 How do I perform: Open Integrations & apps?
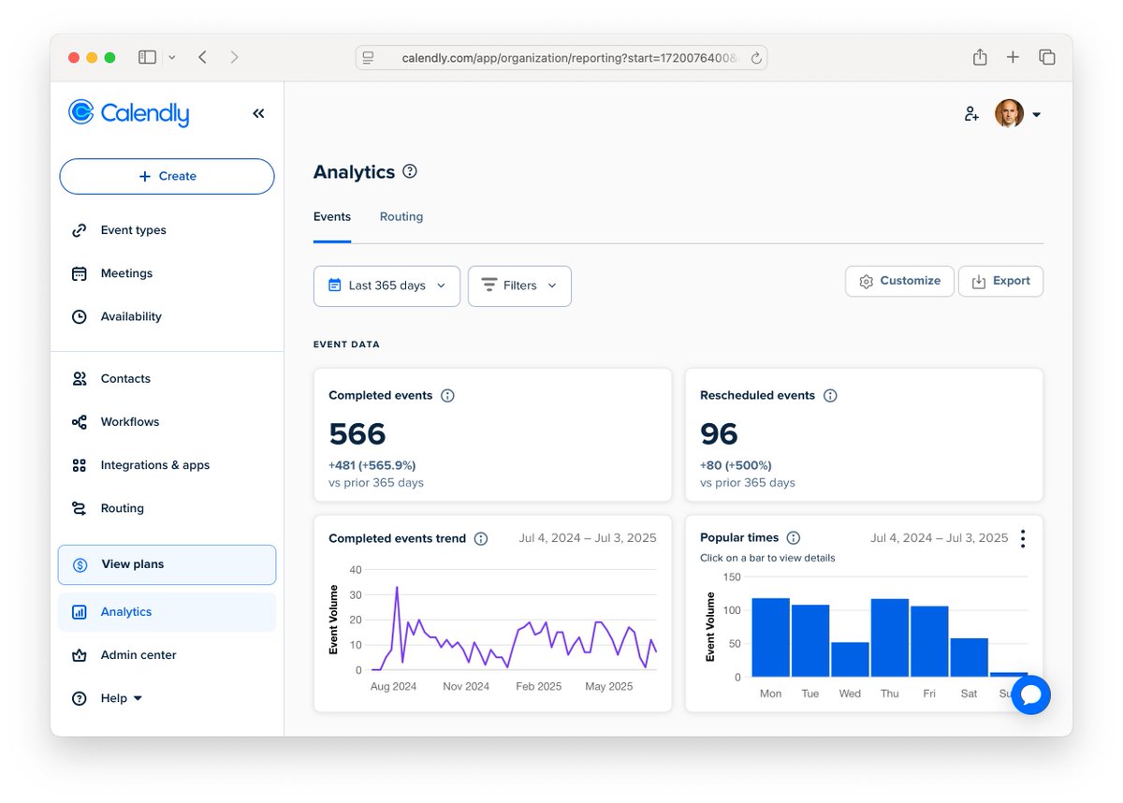point(154,465)
